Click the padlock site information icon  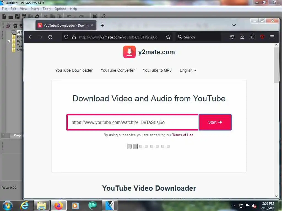coord(74,37)
